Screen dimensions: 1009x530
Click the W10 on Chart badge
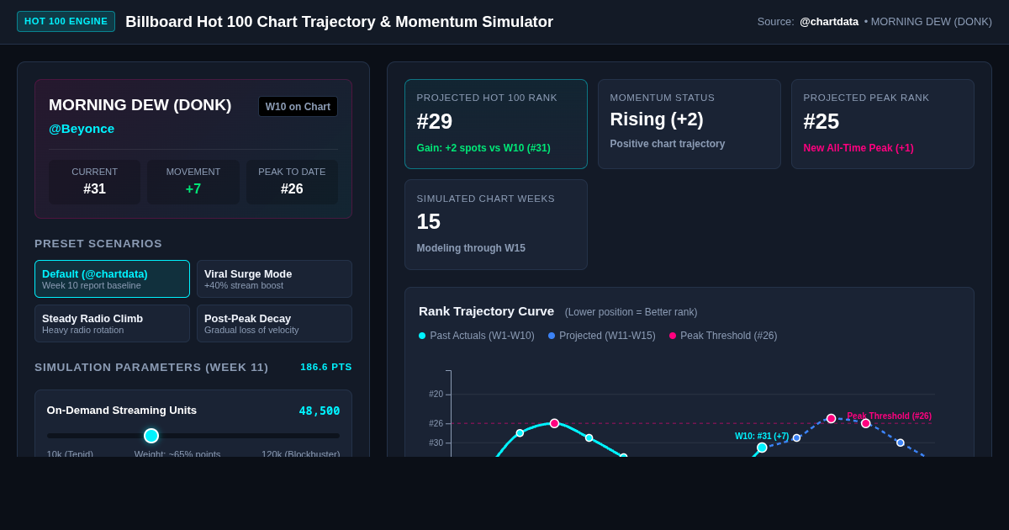(298, 107)
